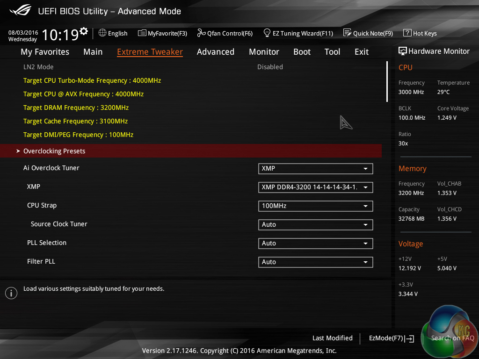Image resolution: width=479 pixels, height=359 pixels.
Task: Click Target CPU @ AVX Frequency text
Action: coord(83,94)
